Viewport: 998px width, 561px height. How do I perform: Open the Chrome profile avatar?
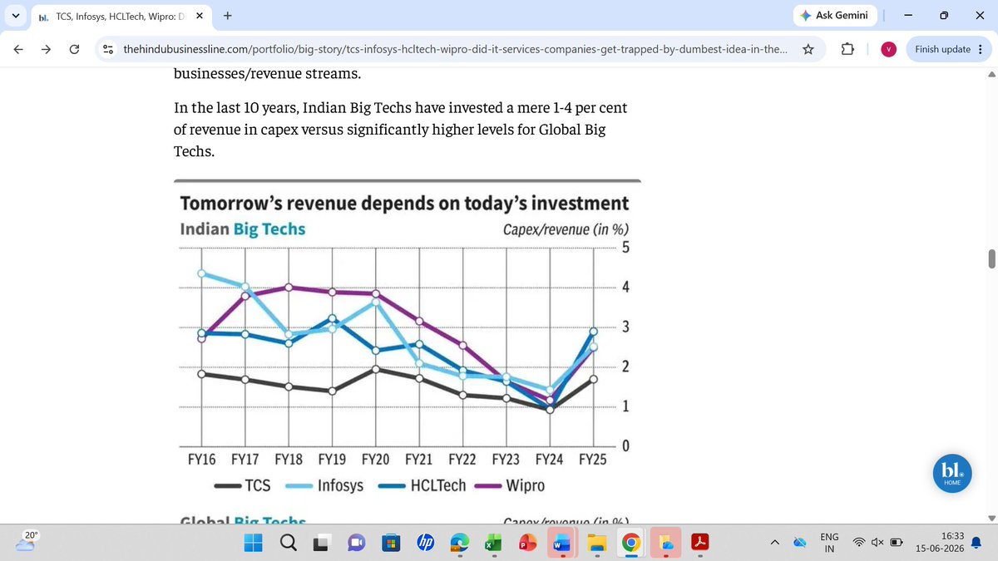click(889, 50)
